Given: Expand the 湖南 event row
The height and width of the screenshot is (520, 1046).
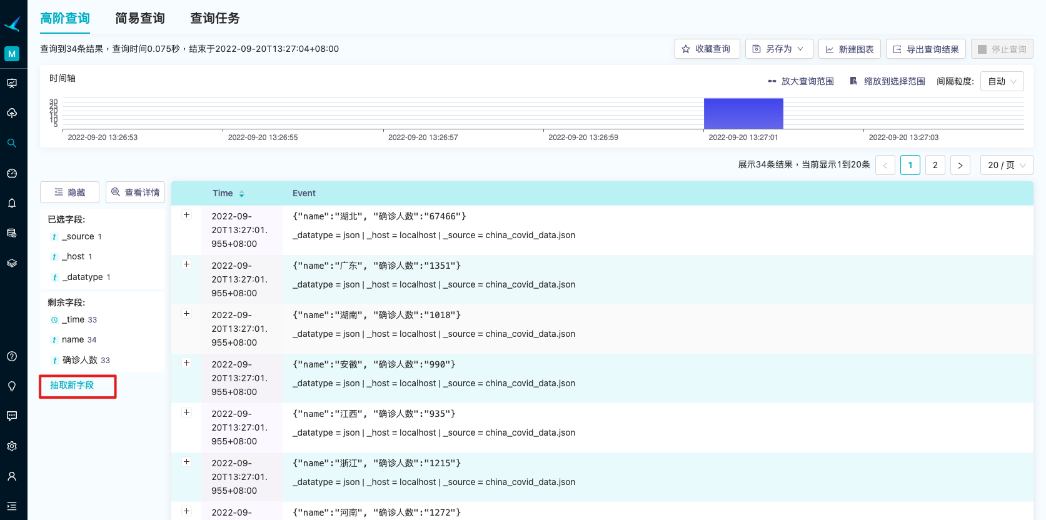Looking at the screenshot, I should [x=186, y=314].
